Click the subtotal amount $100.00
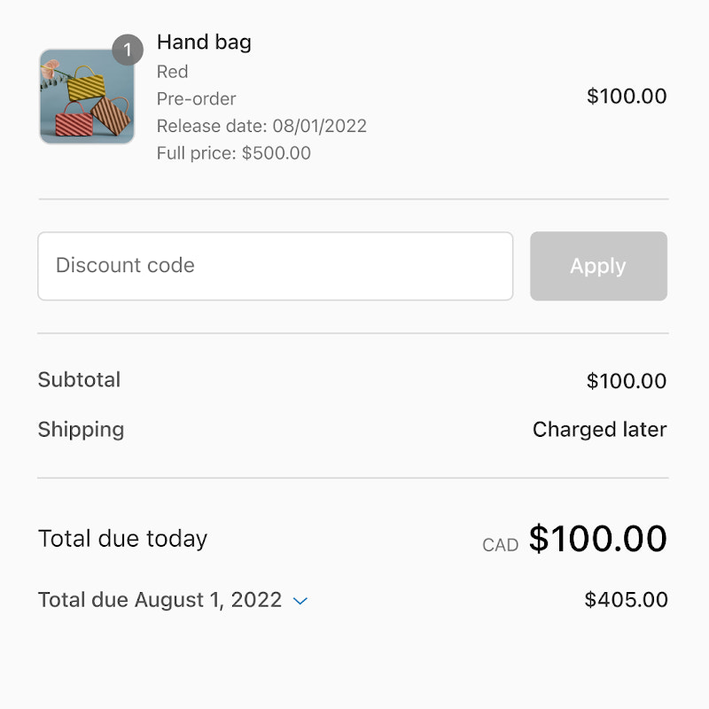709x709 pixels. click(x=627, y=381)
